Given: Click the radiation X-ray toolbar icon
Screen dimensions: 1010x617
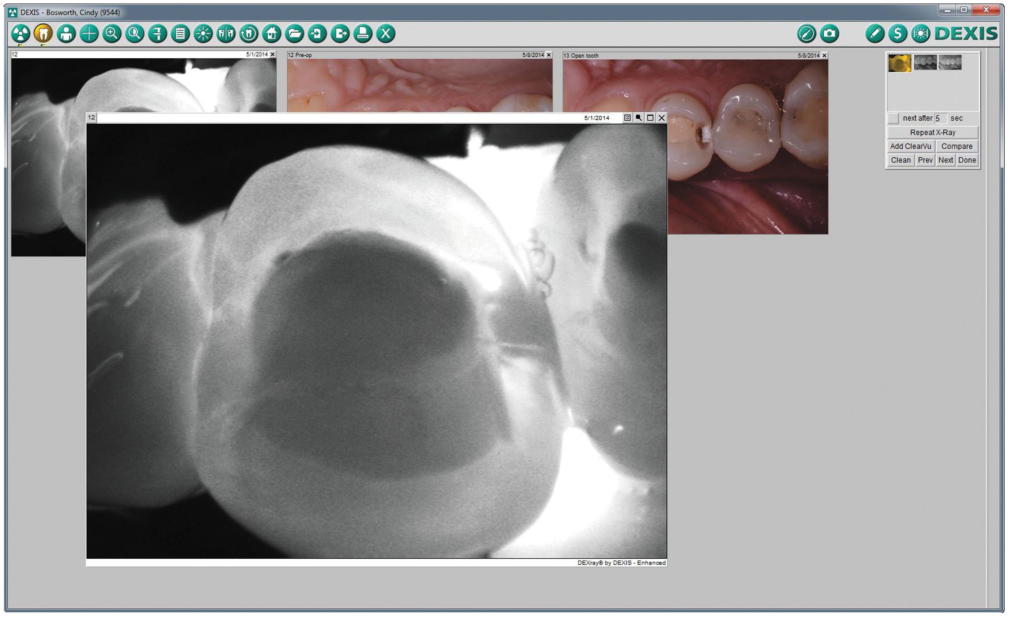Looking at the screenshot, I should 20,34.
